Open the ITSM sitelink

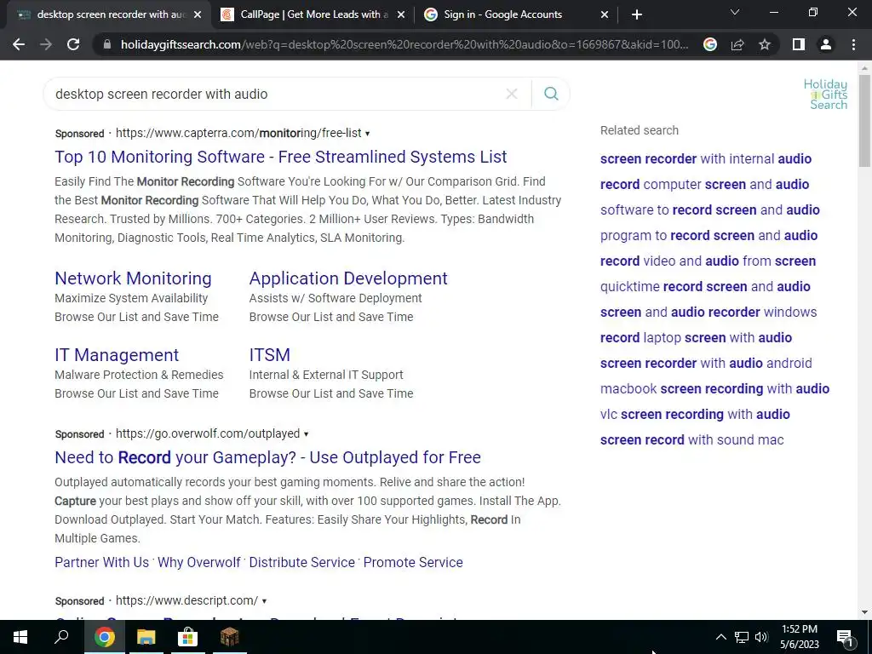tap(270, 355)
